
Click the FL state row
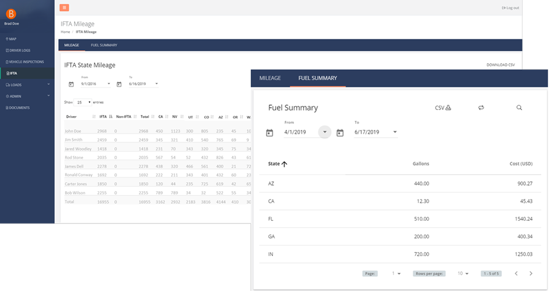click(x=400, y=219)
